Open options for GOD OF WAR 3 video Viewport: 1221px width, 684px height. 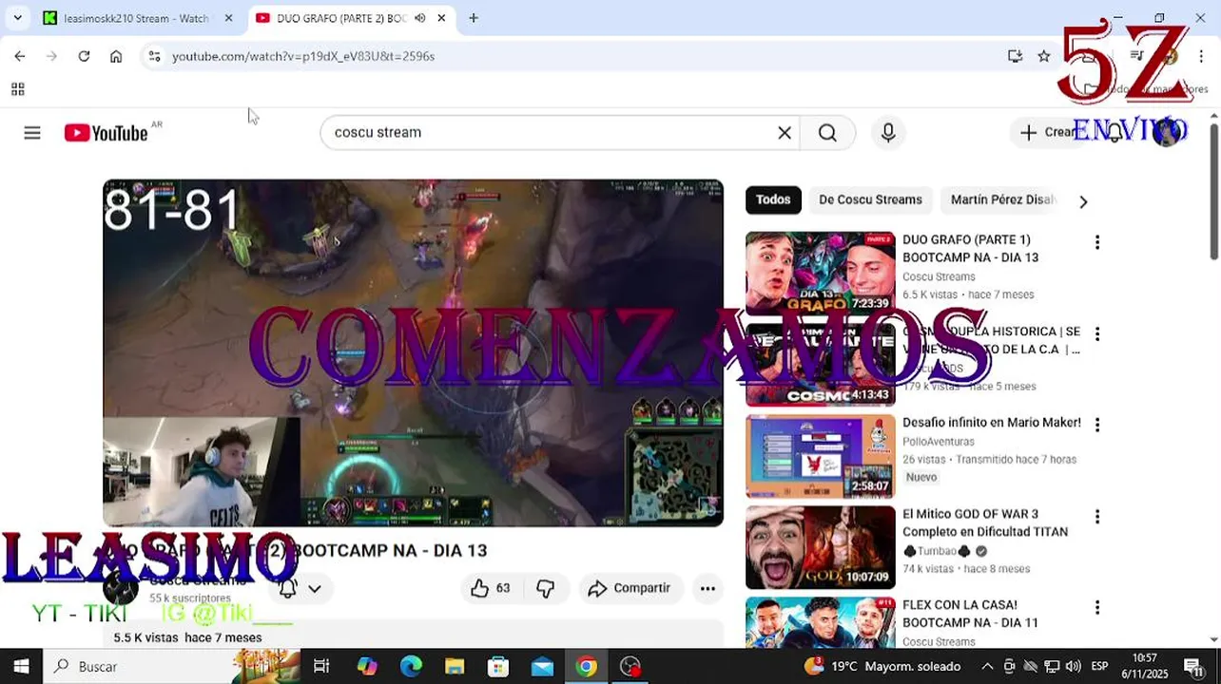coord(1097,517)
